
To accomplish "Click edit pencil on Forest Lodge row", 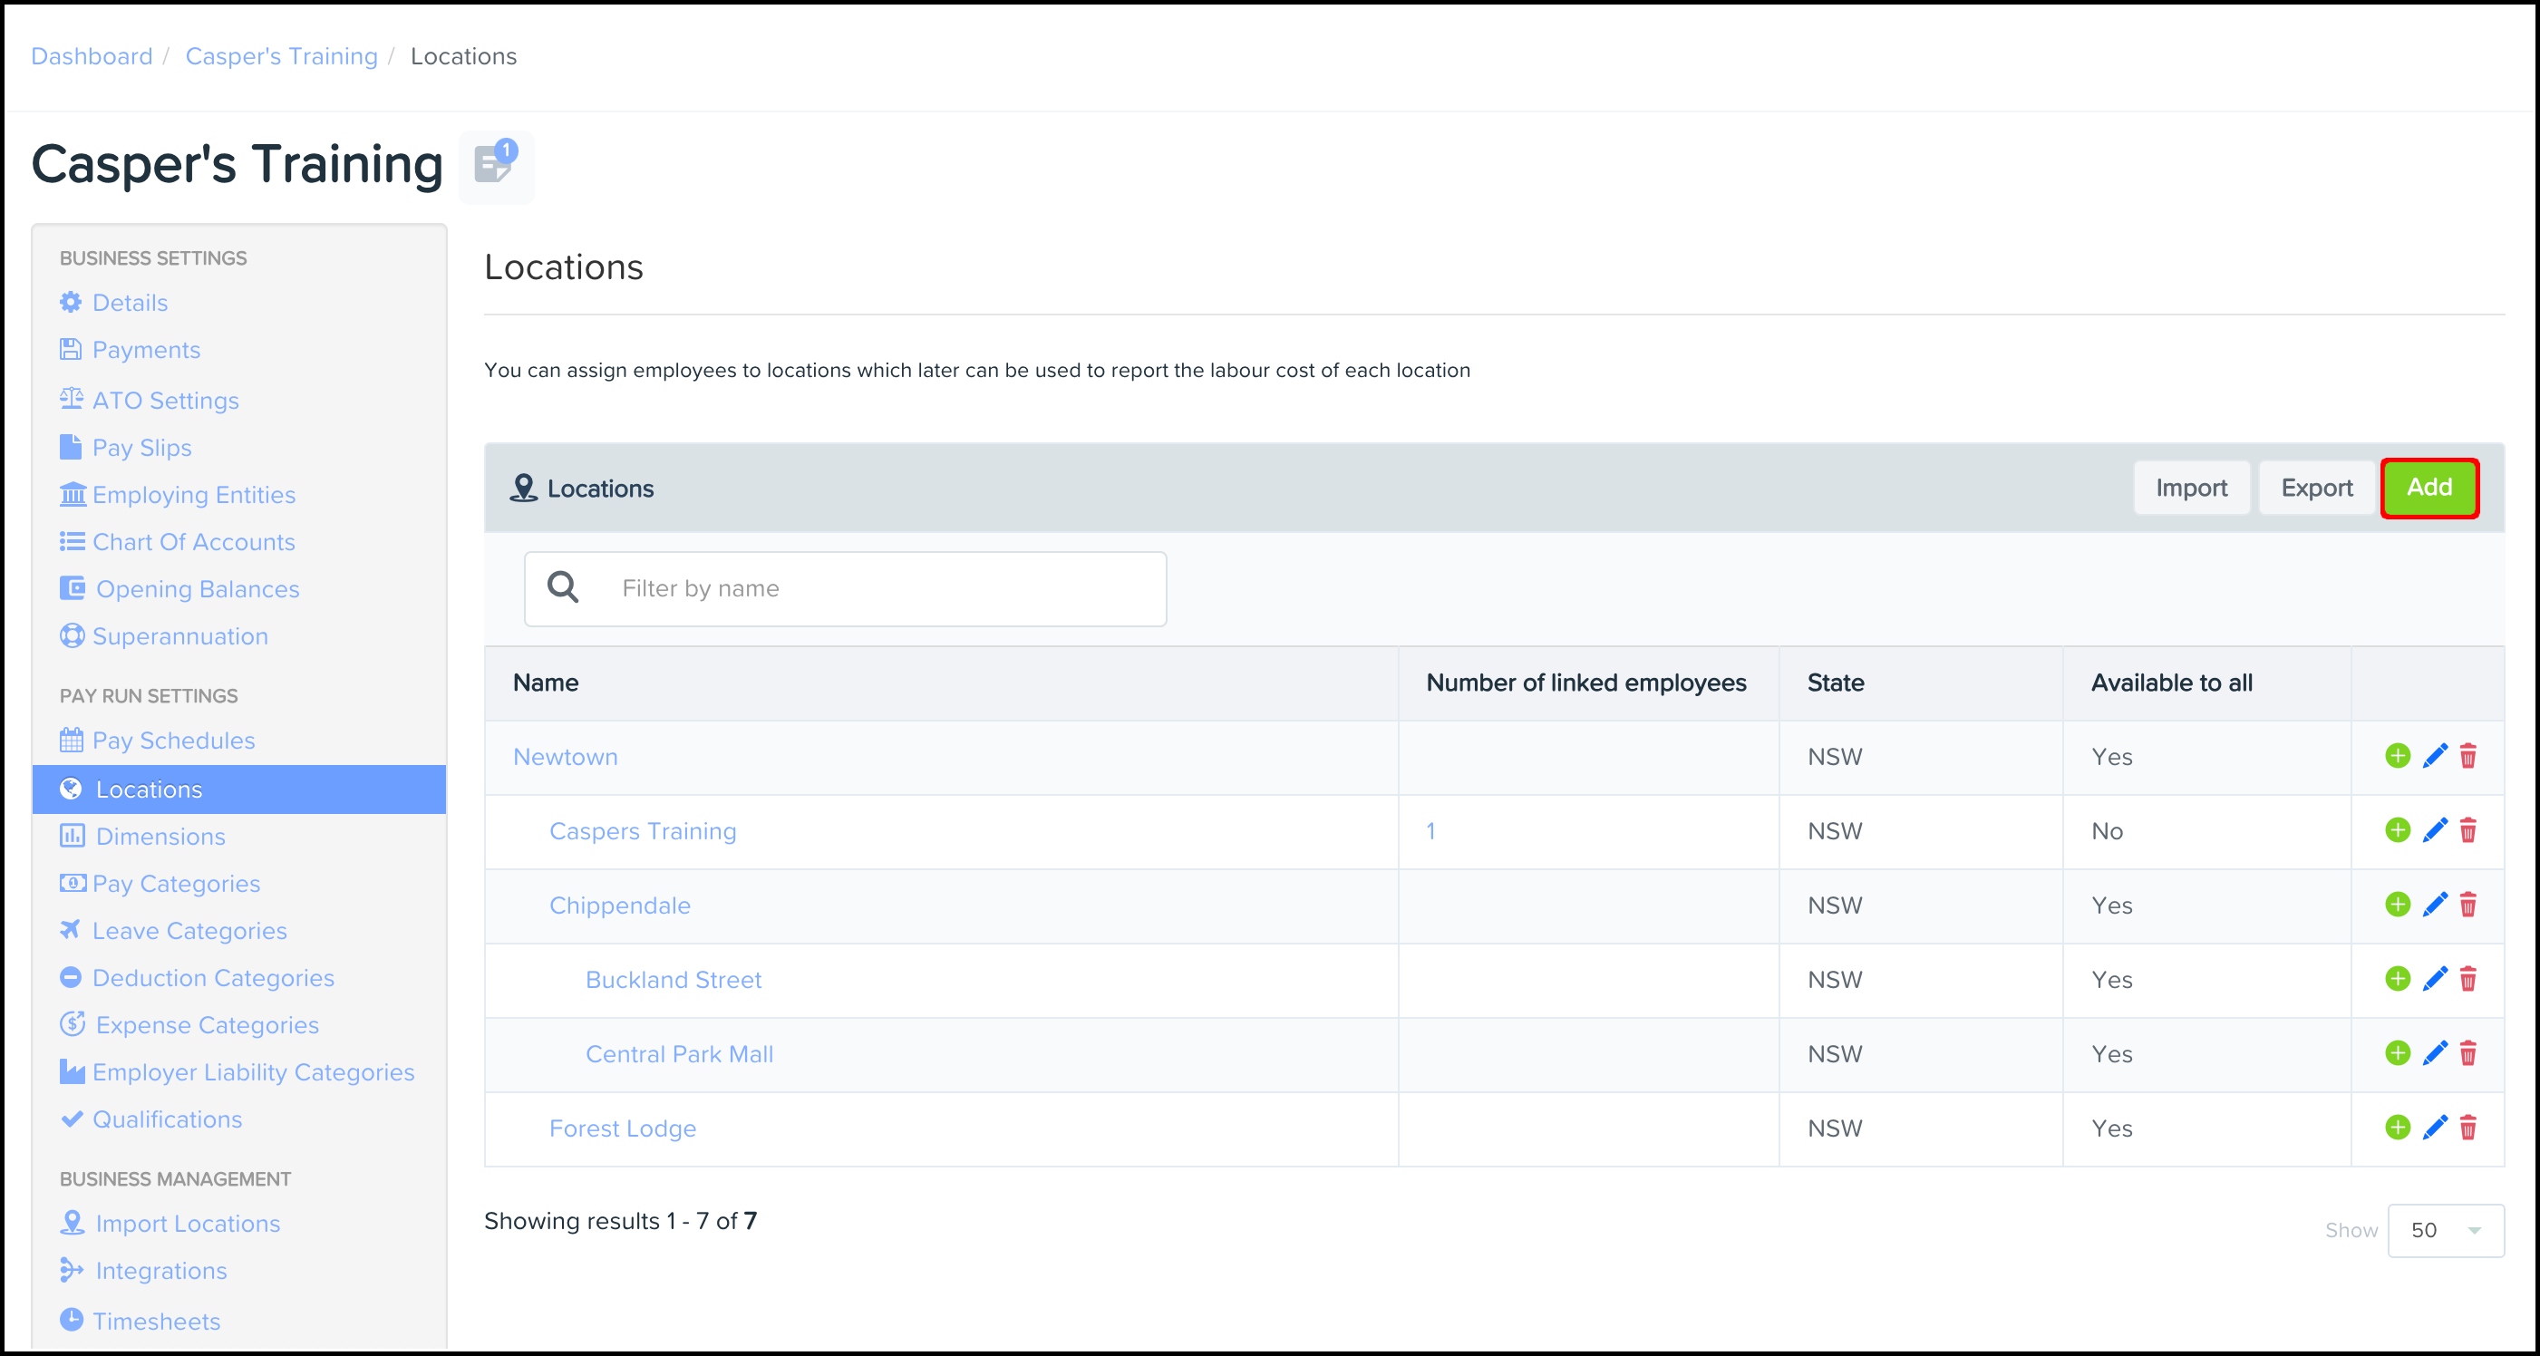I will [2434, 1128].
